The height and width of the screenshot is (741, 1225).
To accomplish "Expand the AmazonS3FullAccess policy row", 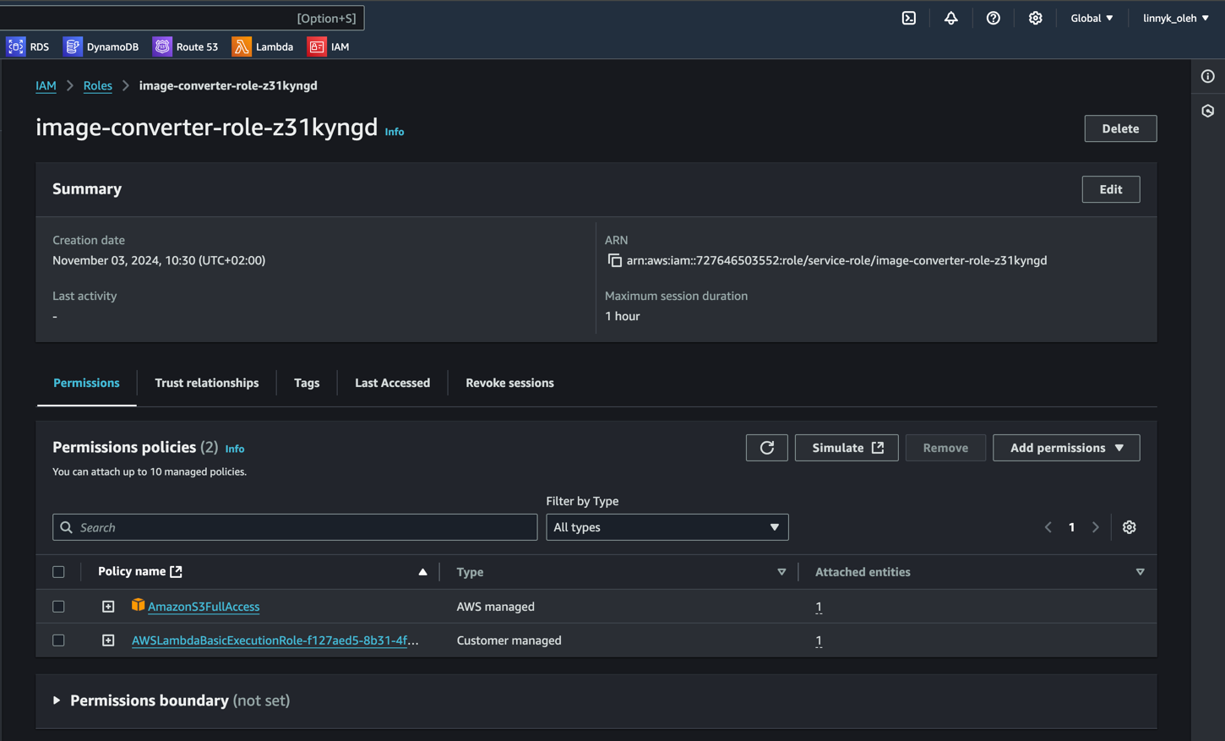I will (108, 607).
